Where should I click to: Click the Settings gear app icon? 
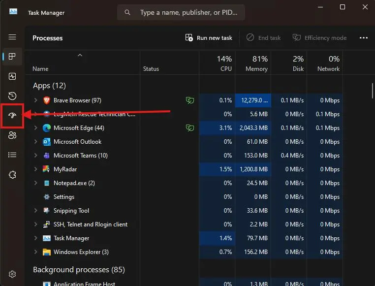point(47,197)
